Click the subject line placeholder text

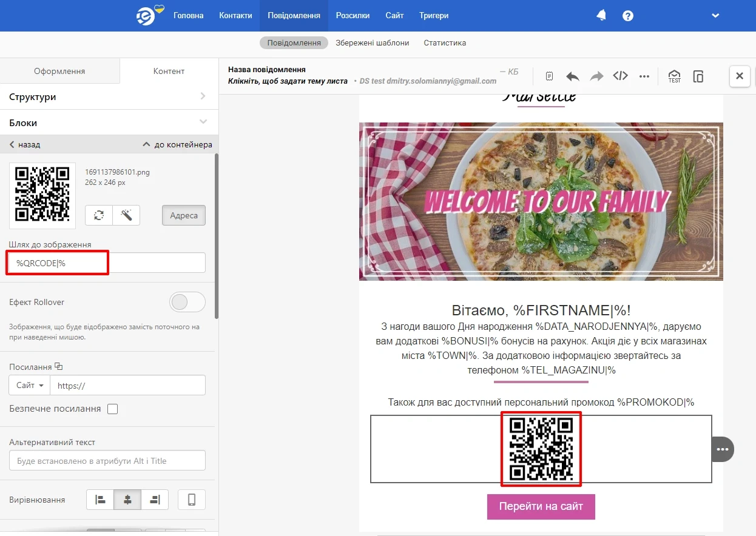click(x=288, y=81)
